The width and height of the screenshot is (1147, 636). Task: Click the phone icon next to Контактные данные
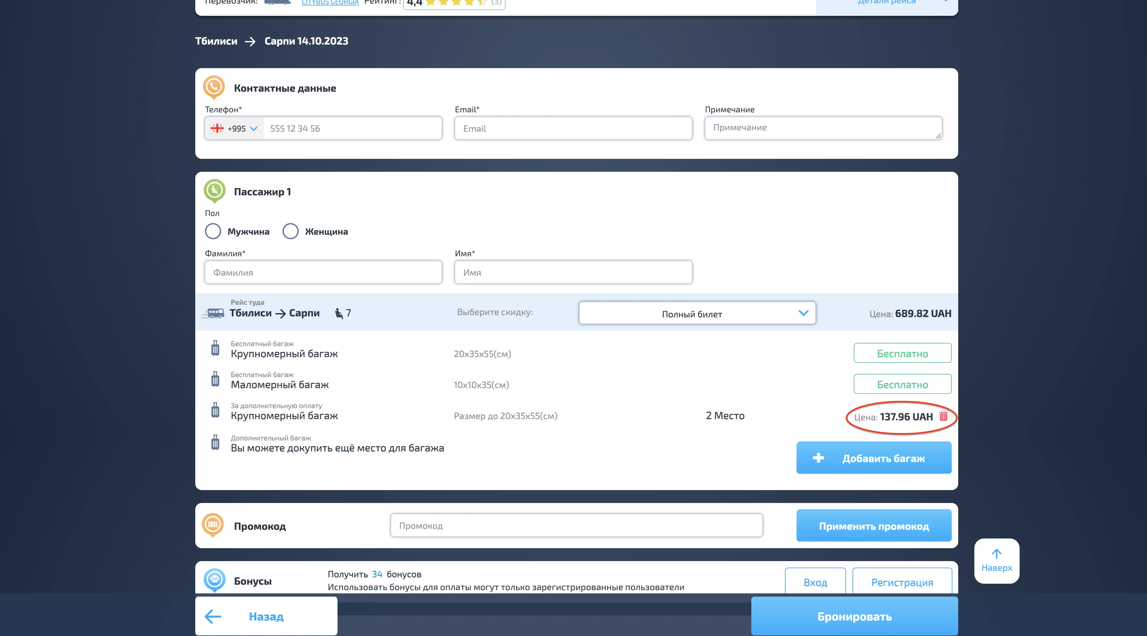(214, 86)
